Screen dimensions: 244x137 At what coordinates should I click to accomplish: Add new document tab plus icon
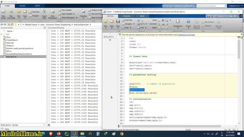coord(110,40)
